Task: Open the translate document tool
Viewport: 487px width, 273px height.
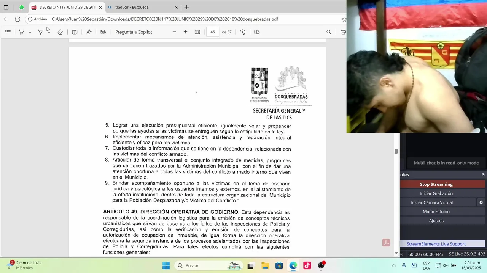Action: [103, 32]
